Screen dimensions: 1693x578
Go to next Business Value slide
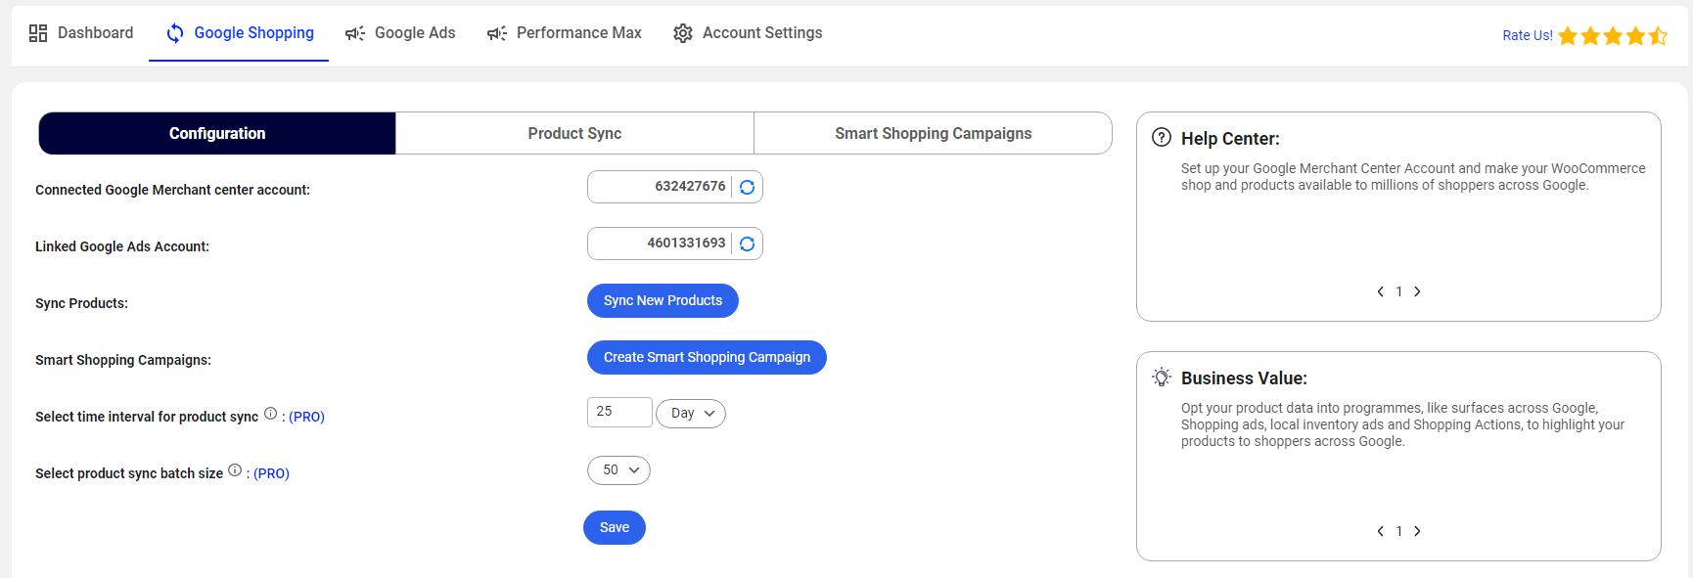coord(1417,531)
